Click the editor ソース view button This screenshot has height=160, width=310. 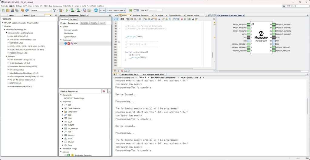tap(116, 19)
